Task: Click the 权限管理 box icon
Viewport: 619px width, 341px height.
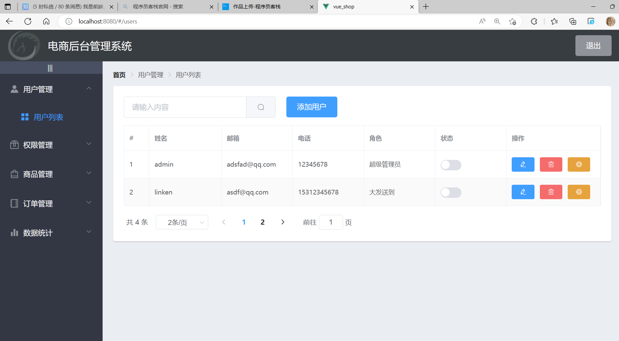Action: click(14, 145)
